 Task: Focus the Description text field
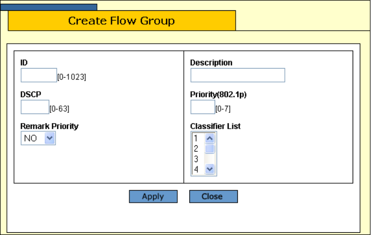[237, 76]
